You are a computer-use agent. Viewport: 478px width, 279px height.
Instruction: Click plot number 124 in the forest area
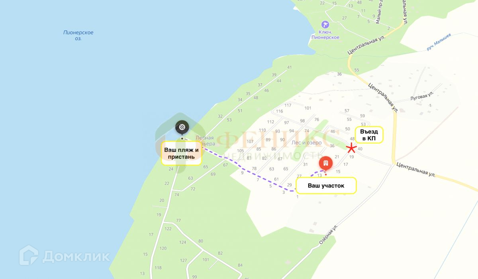tap(183, 242)
